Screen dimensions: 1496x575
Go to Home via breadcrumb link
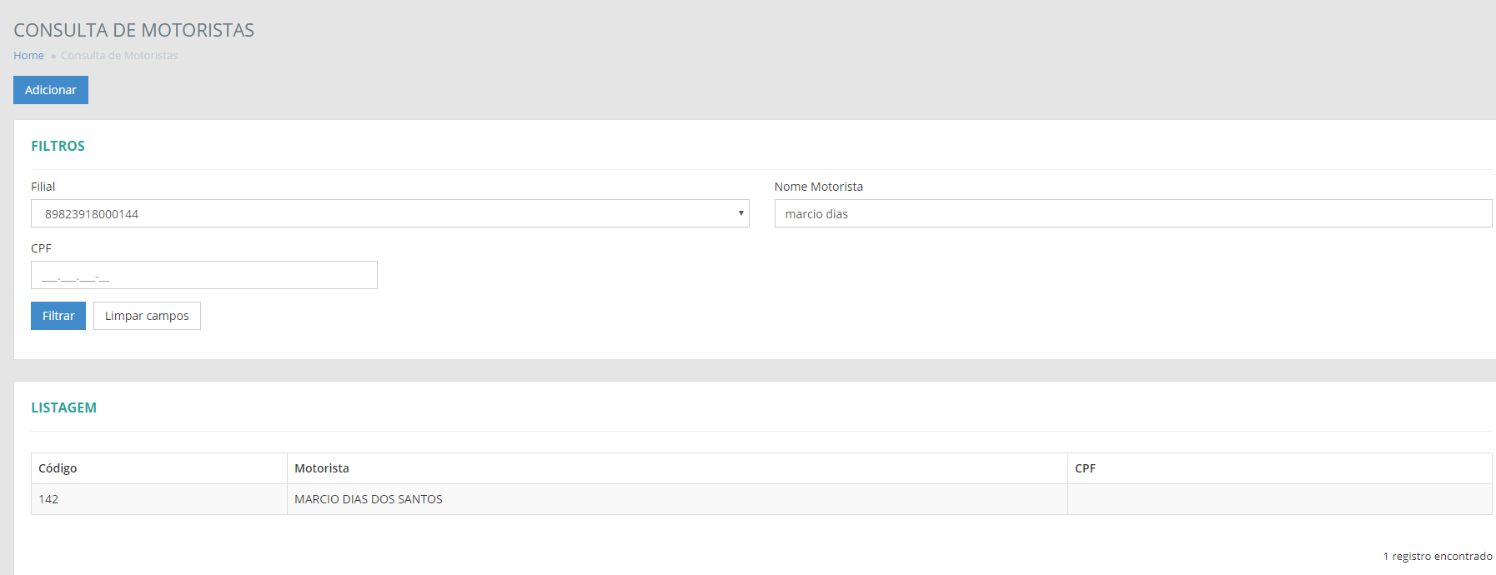(28, 56)
